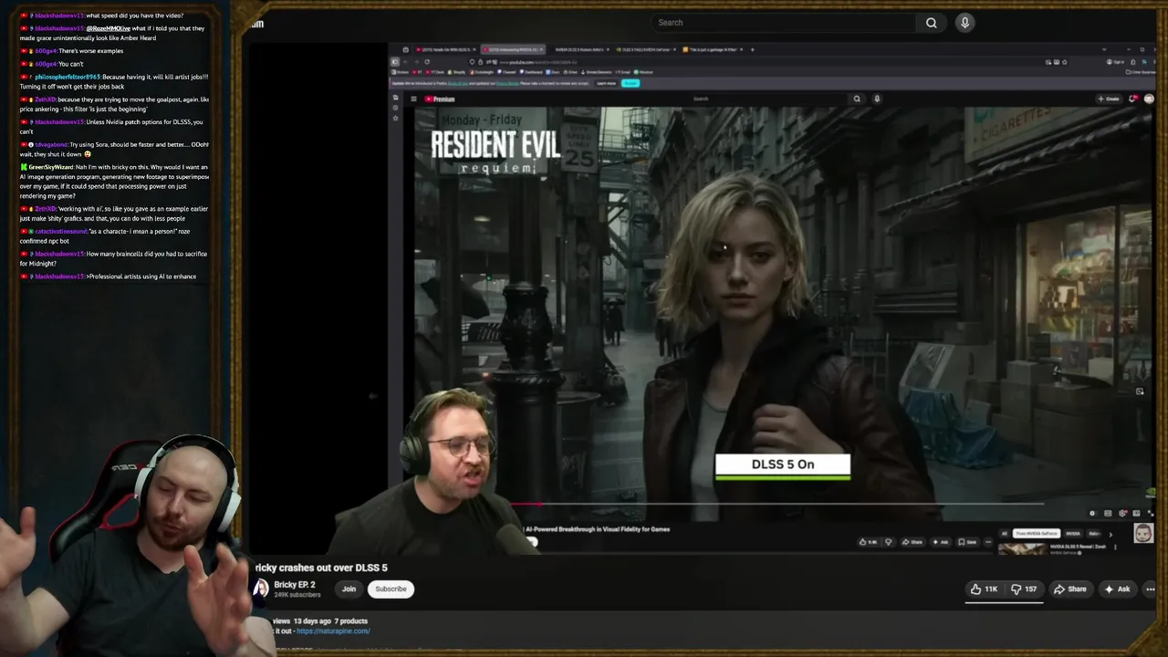Open the Bricky EP. 2 channel name
This screenshot has height=657, width=1168.
[294, 585]
